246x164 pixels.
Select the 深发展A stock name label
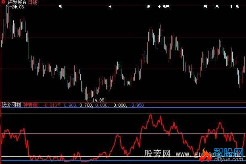click(x=18, y=2)
